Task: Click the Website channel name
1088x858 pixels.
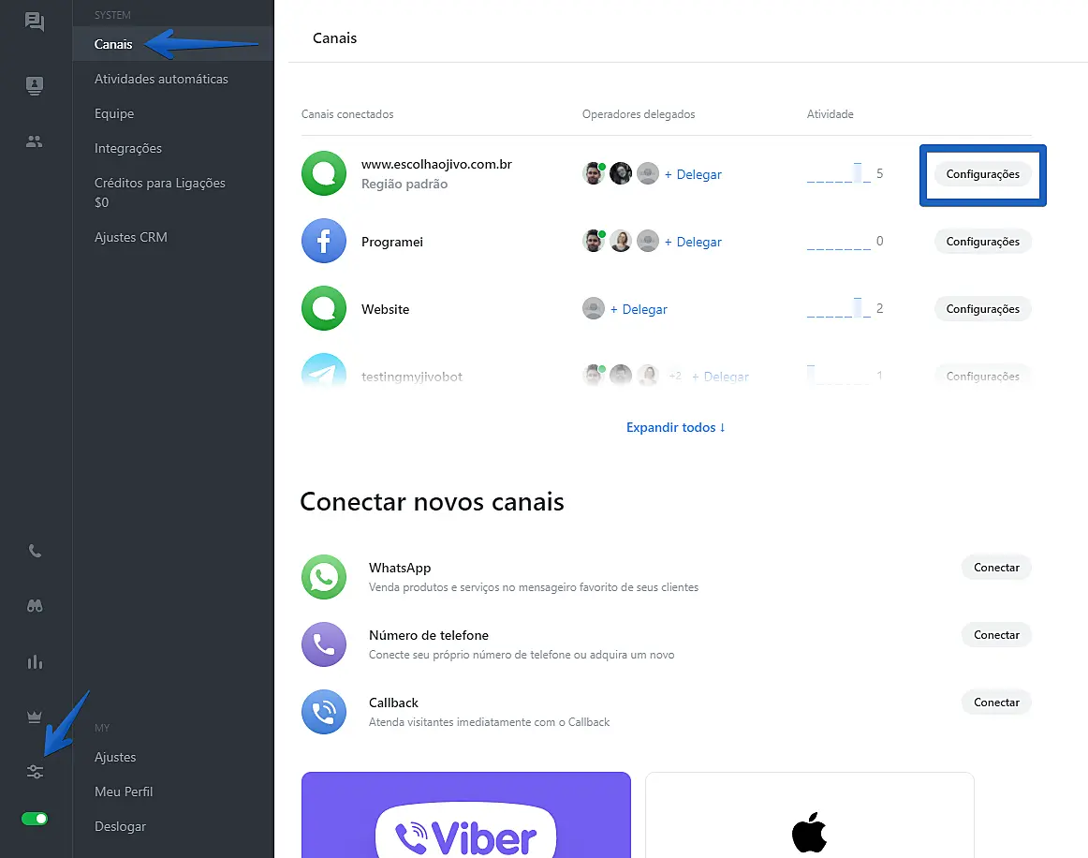Action: click(385, 309)
